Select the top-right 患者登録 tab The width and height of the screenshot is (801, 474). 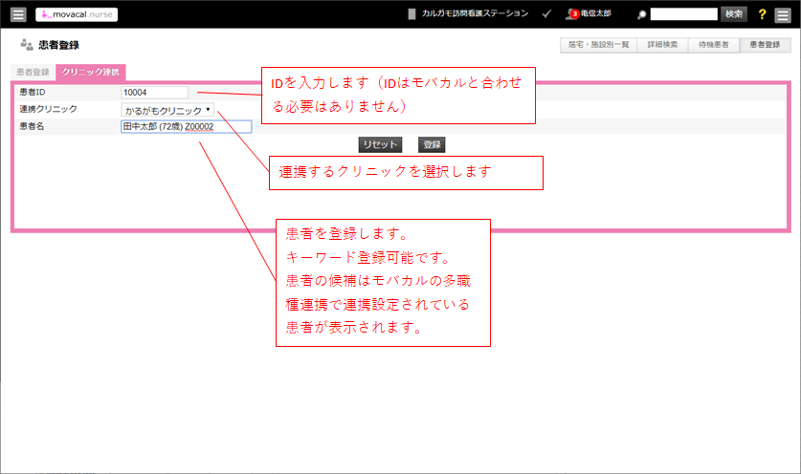coord(765,45)
